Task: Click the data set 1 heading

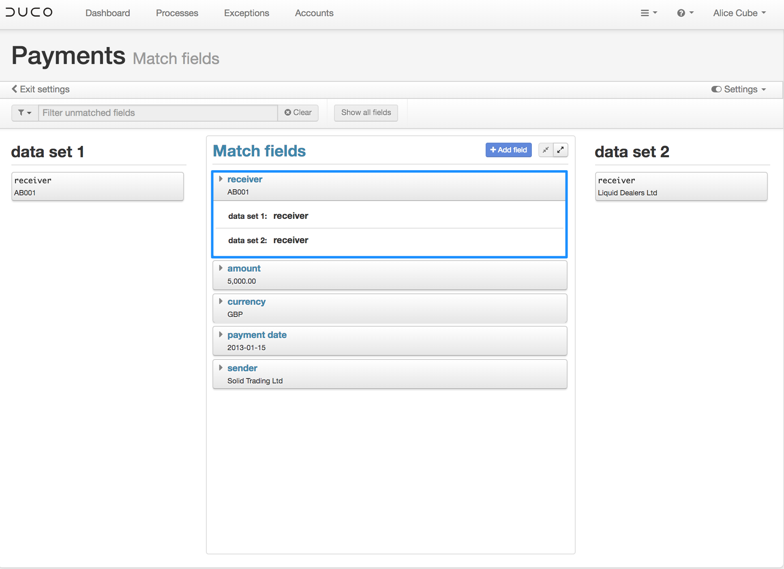Action: coord(48,152)
